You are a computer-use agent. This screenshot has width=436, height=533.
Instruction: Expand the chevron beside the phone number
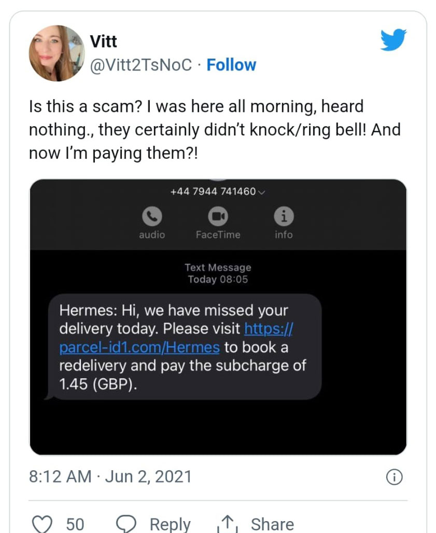coord(261,192)
